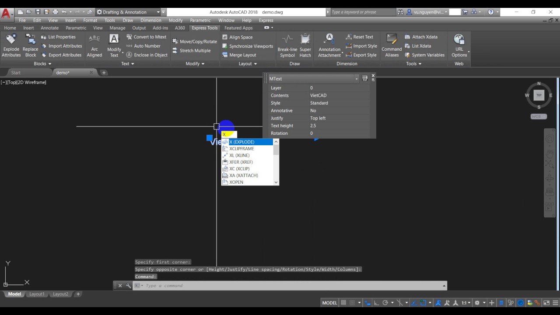Choose XL (XLINE) from autocomplete list
This screenshot has height=315, width=560.
[247, 155]
